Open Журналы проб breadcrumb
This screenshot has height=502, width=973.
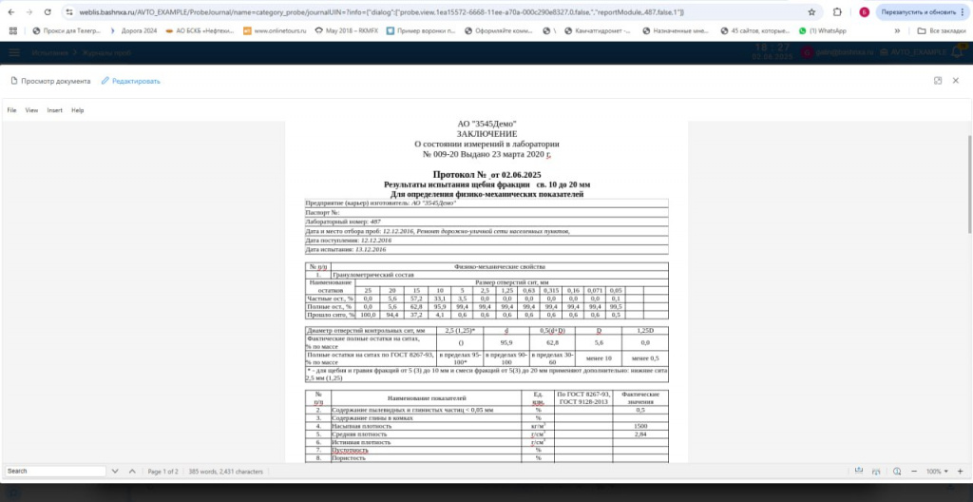(x=106, y=53)
